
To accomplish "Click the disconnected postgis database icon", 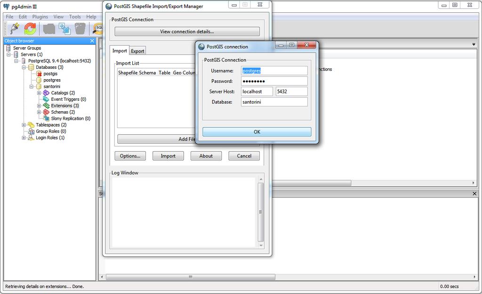I will (x=39, y=74).
